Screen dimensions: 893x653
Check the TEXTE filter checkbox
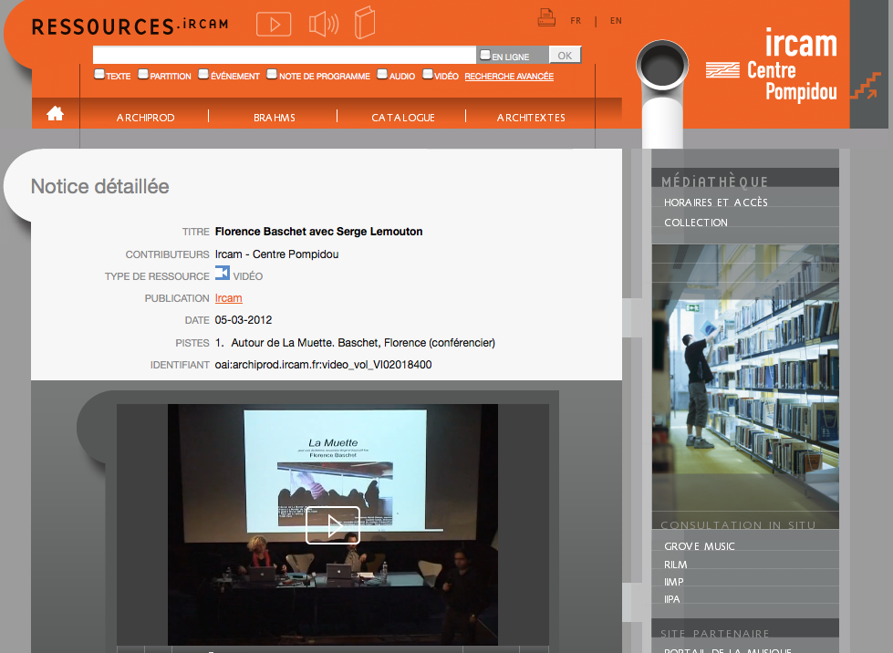coord(99,74)
